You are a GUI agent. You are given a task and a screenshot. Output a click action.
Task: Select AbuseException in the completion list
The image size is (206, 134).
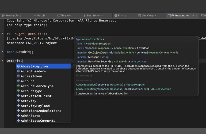[34, 66]
